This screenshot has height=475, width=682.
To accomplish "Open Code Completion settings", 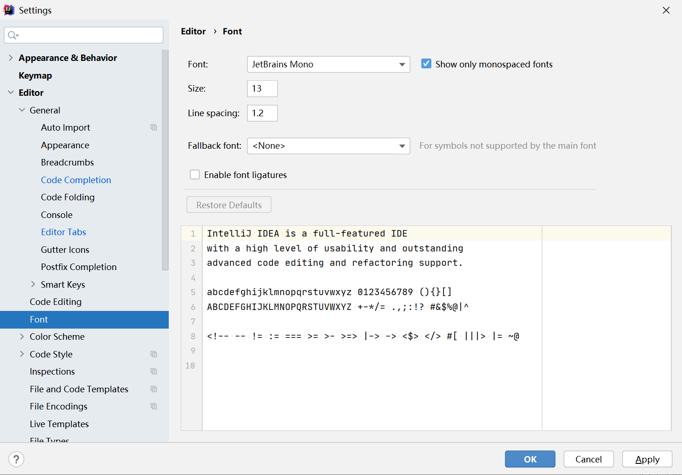I will coord(76,180).
